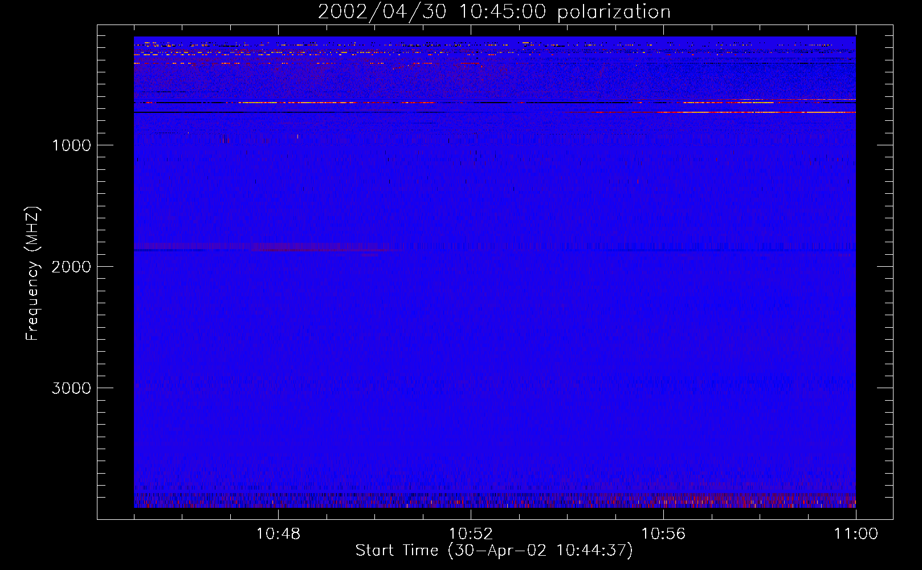Click the 1000 frequency tick label
The width and height of the screenshot is (922, 570).
point(71,145)
